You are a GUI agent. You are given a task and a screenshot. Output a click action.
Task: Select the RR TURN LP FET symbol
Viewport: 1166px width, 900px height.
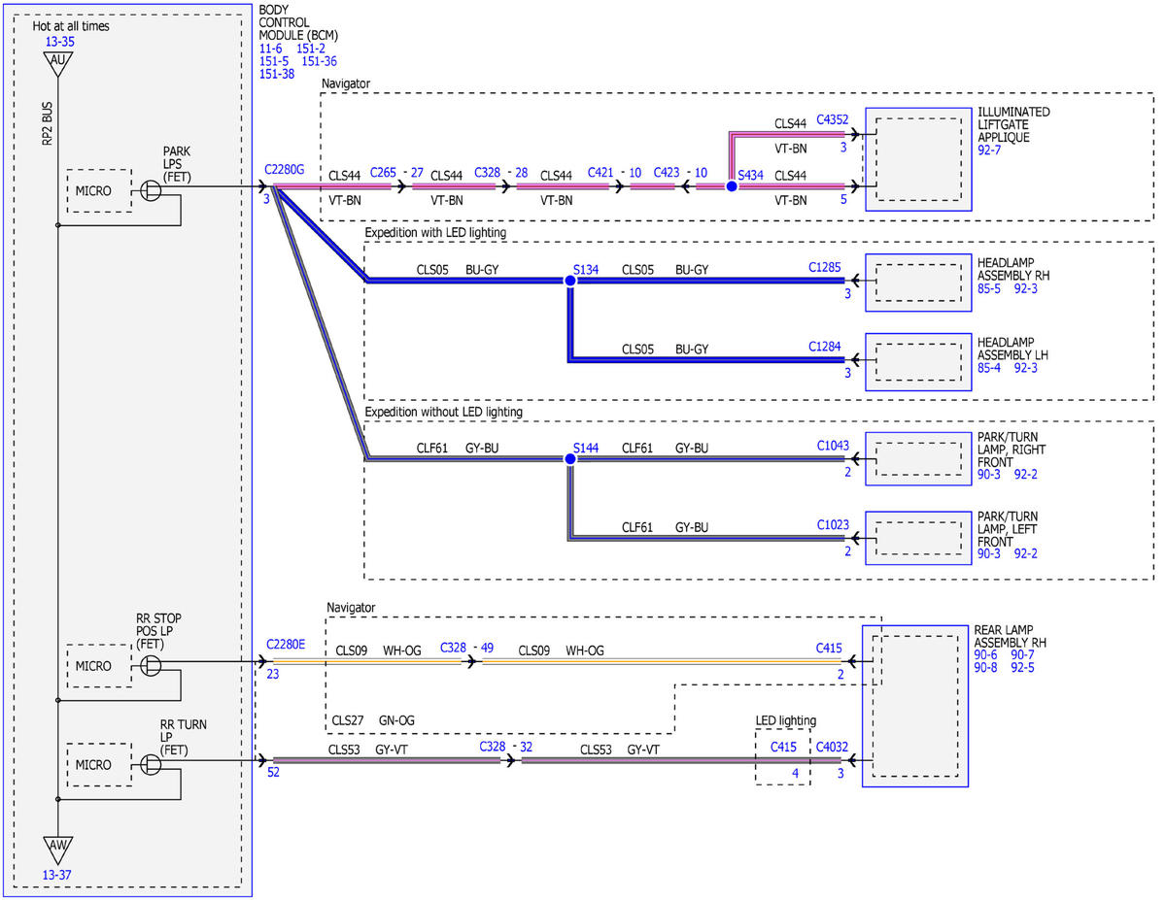point(152,764)
